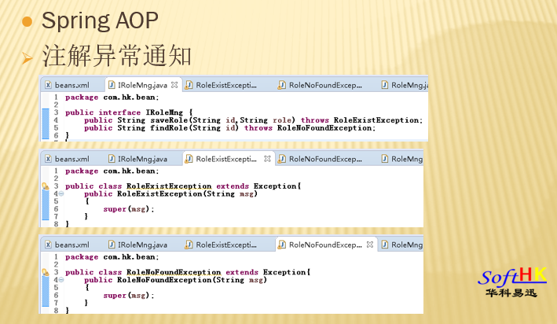Select active RoleNoFoundExcep... tab in the bottom editor
Screen dimensions: 557x324
pos(325,245)
